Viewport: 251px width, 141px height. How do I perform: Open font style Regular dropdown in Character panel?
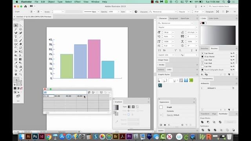196,27
